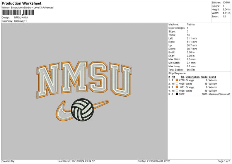Click the 'Production Worksheet' title

tap(21, 3)
